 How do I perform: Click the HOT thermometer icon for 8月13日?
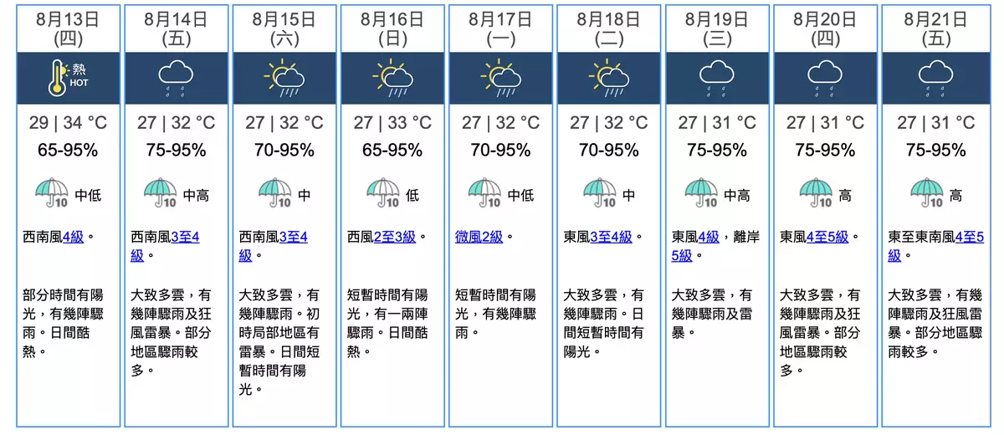[x=68, y=77]
